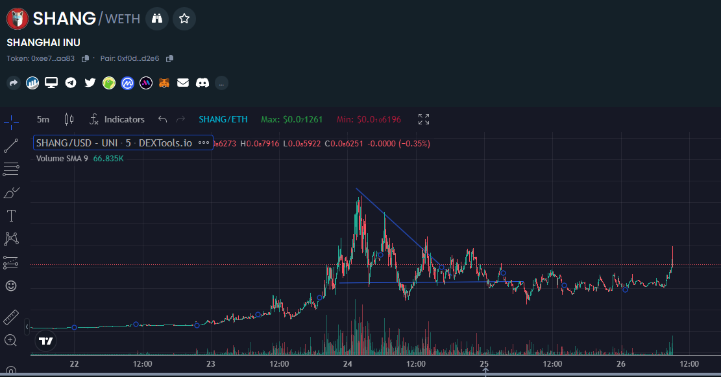The image size is (721, 377).
Task: Click the Min price $0.0₁₀6196 label
Action: (x=369, y=119)
